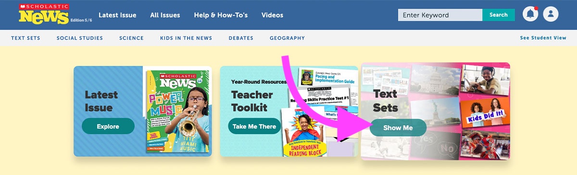Open the notifications bell icon
This screenshot has height=175, width=577.
[531, 14]
